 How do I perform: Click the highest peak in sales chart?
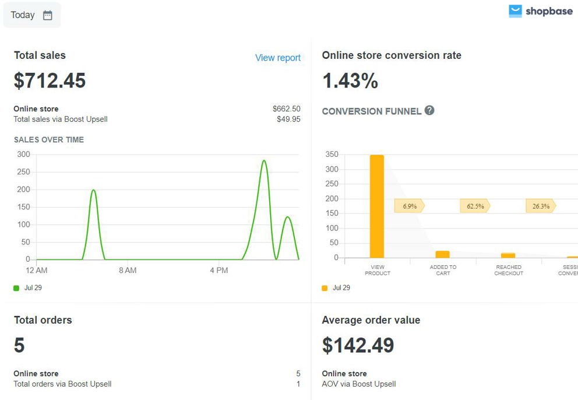[264, 161]
